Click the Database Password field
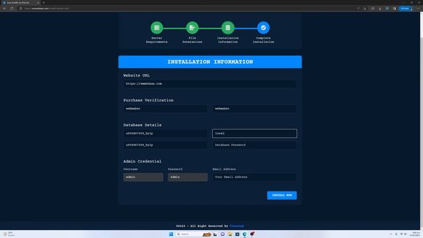The image size is (423, 238). tap(254, 145)
